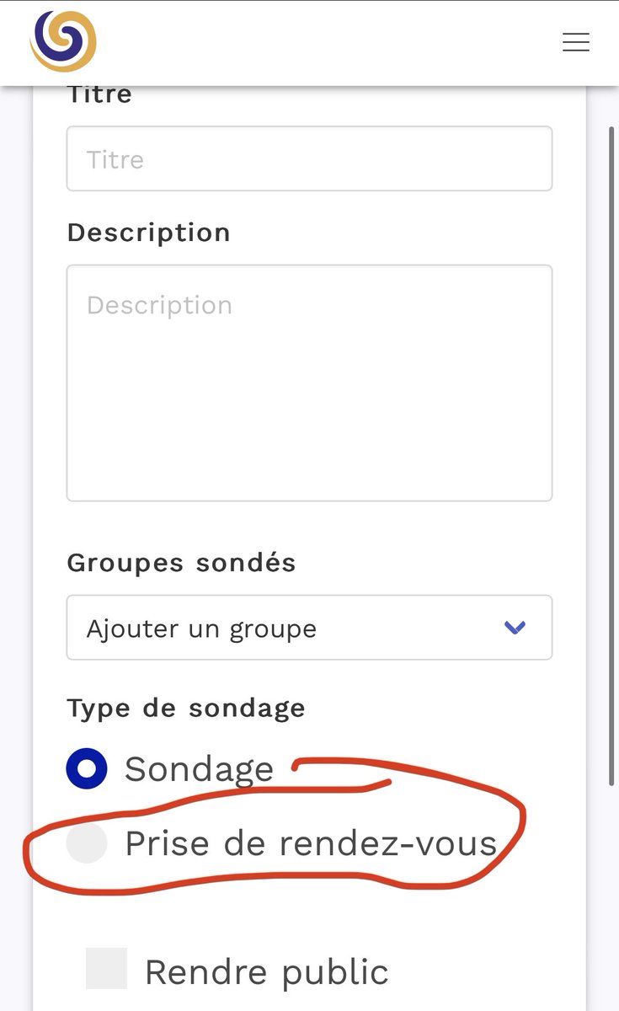Click the Rendre public label text
Image resolution: width=619 pixels, height=1011 pixels.
point(267,972)
